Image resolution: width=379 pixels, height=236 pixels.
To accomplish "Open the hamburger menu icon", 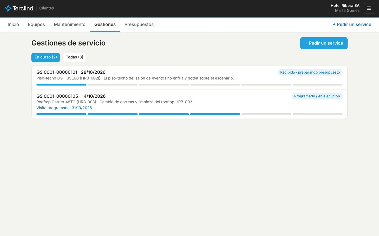I will (369, 8).
